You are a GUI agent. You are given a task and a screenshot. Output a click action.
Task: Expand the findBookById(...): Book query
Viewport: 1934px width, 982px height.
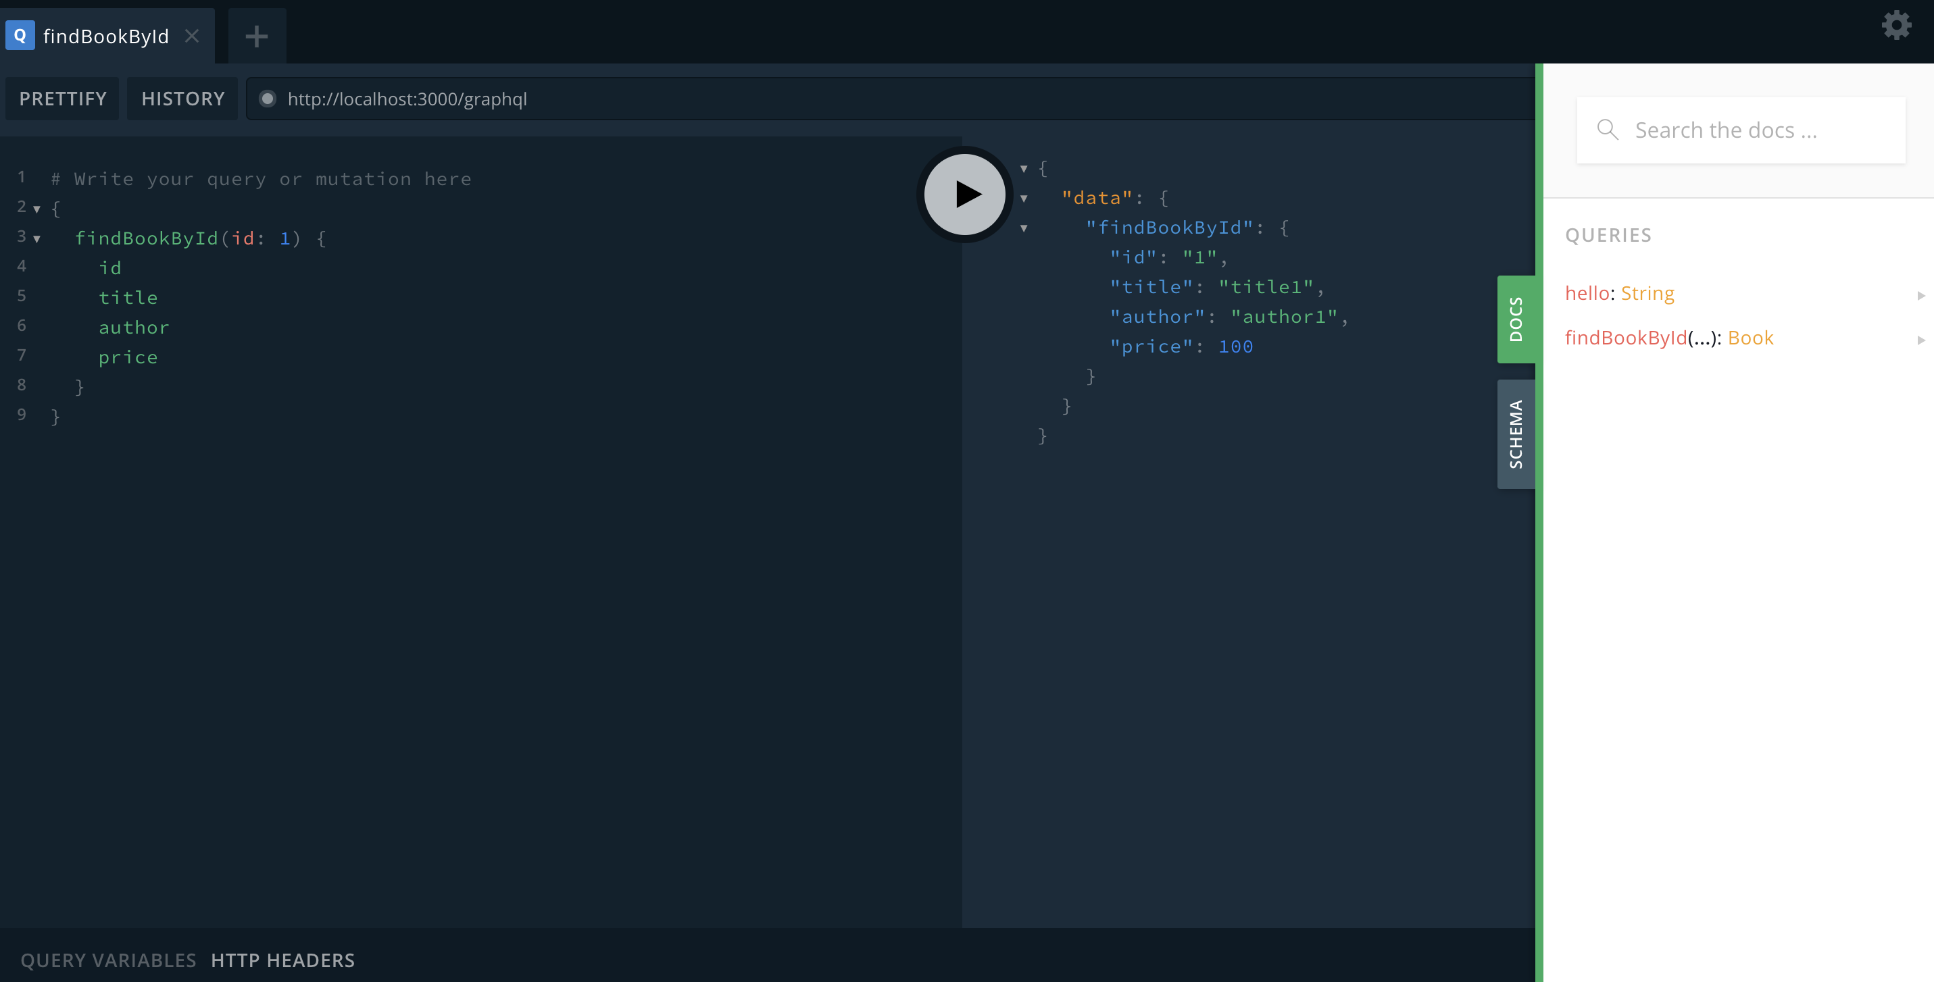(1918, 338)
